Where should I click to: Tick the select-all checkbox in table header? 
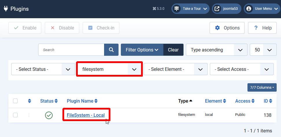point(15,101)
